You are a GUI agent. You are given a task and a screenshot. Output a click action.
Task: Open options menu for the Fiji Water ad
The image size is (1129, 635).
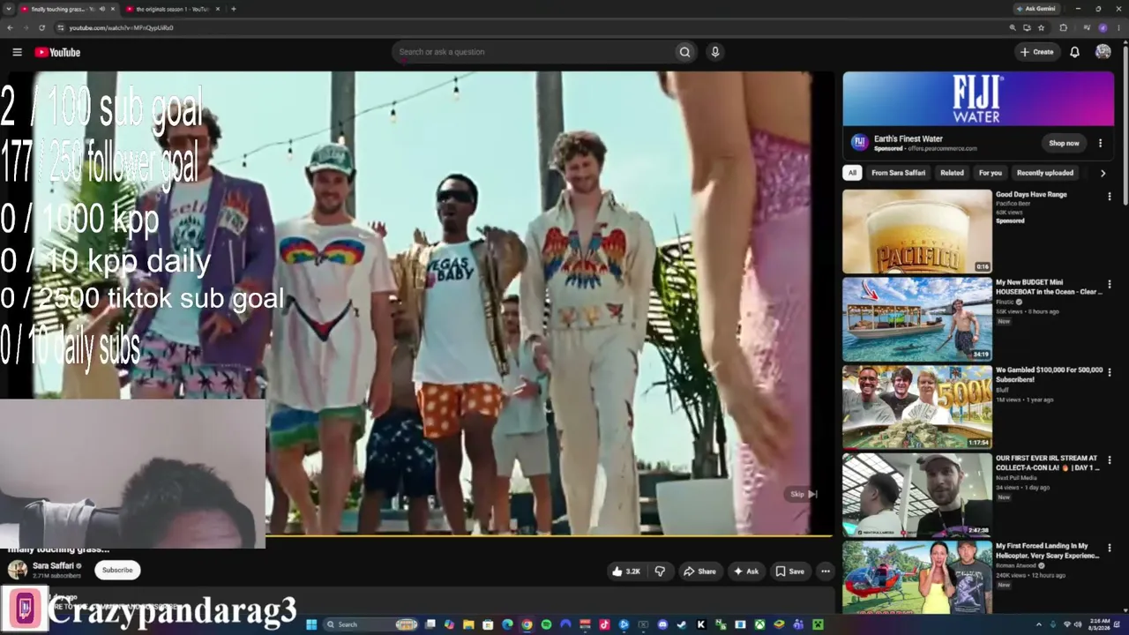click(x=1100, y=143)
